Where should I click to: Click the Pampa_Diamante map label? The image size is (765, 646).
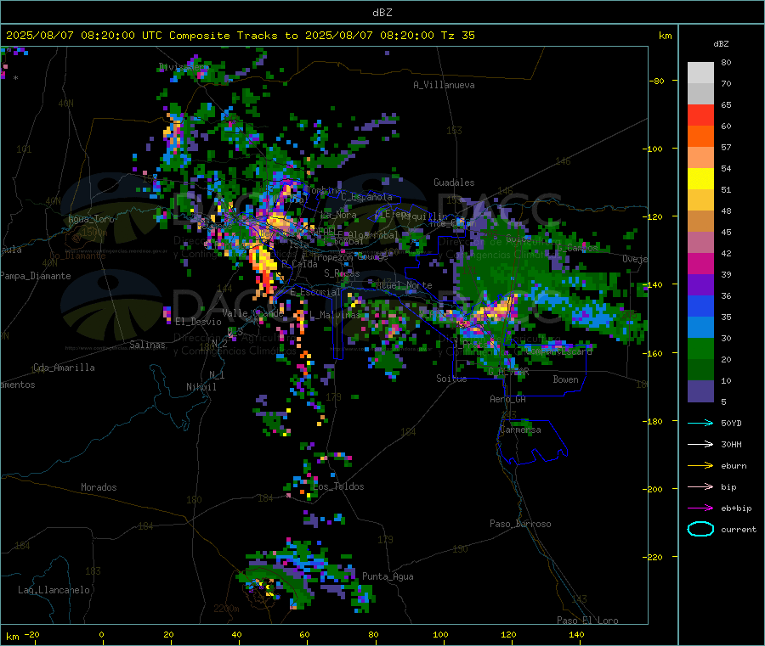[x=36, y=276]
